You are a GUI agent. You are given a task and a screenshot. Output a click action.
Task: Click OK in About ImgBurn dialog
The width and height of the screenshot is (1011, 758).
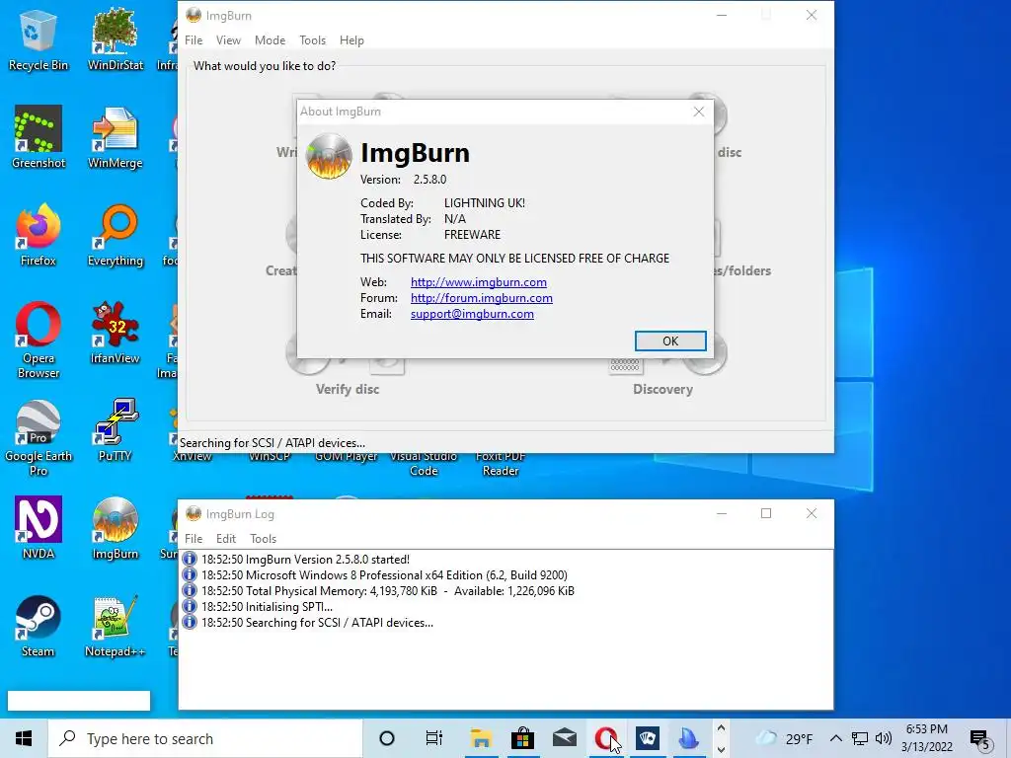(670, 341)
